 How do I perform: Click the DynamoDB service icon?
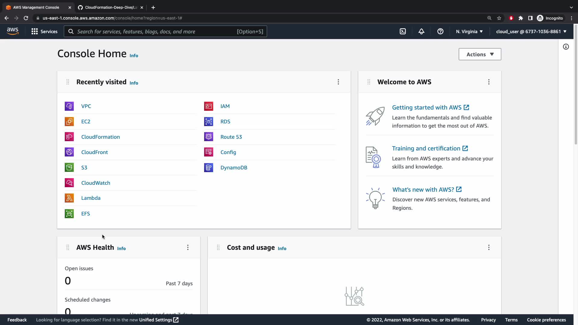pos(208,168)
